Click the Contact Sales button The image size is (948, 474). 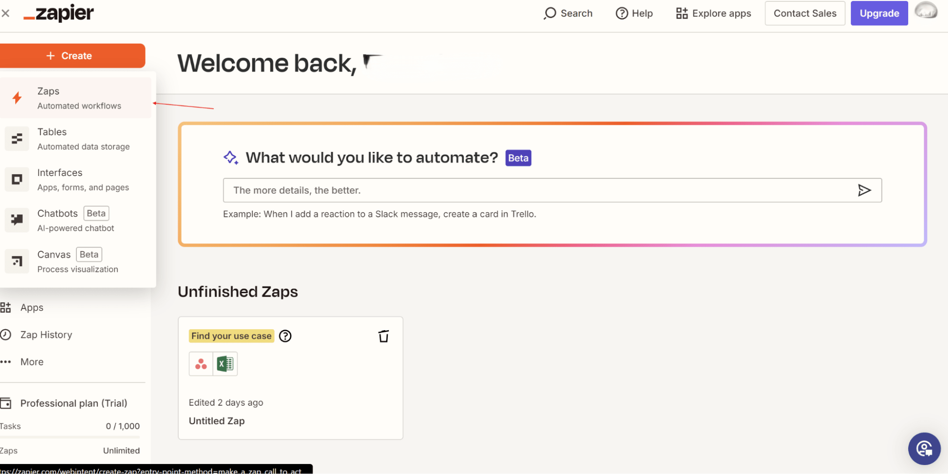click(804, 13)
